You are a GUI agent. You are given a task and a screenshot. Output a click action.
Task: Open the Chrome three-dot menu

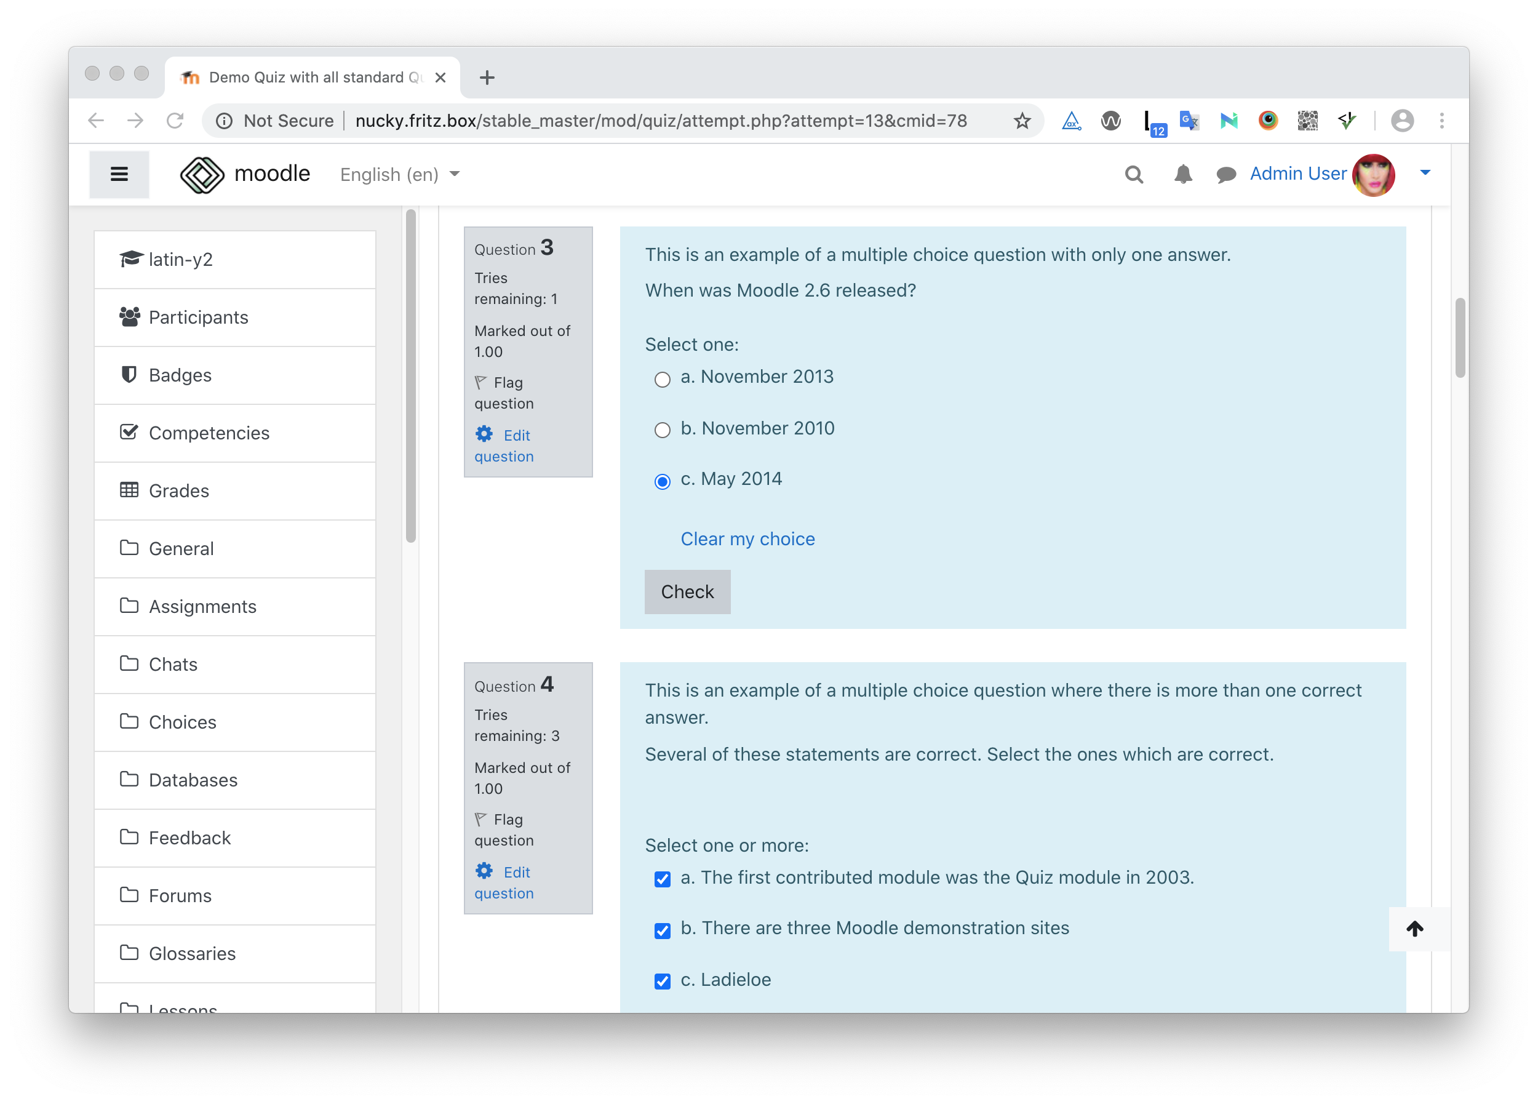[x=1441, y=121]
